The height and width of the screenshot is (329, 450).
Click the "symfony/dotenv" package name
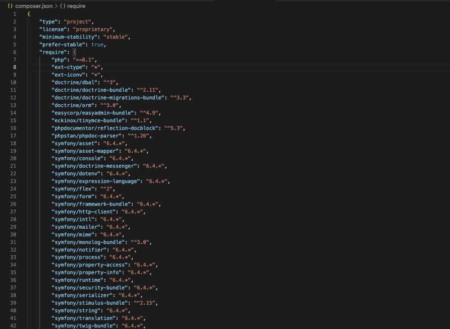pyautogui.click(x=76, y=174)
